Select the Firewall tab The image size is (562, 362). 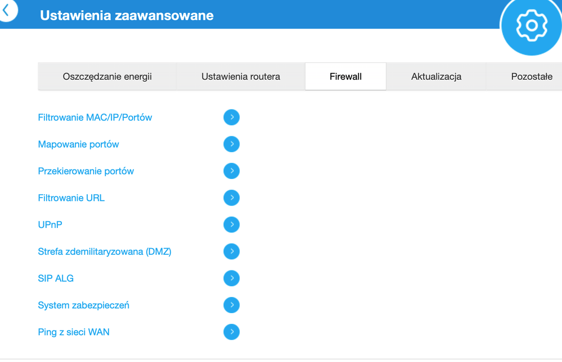coord(345,76)
